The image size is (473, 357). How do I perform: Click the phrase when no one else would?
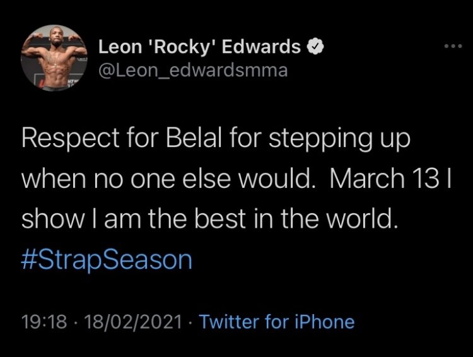tap(168, 179)
